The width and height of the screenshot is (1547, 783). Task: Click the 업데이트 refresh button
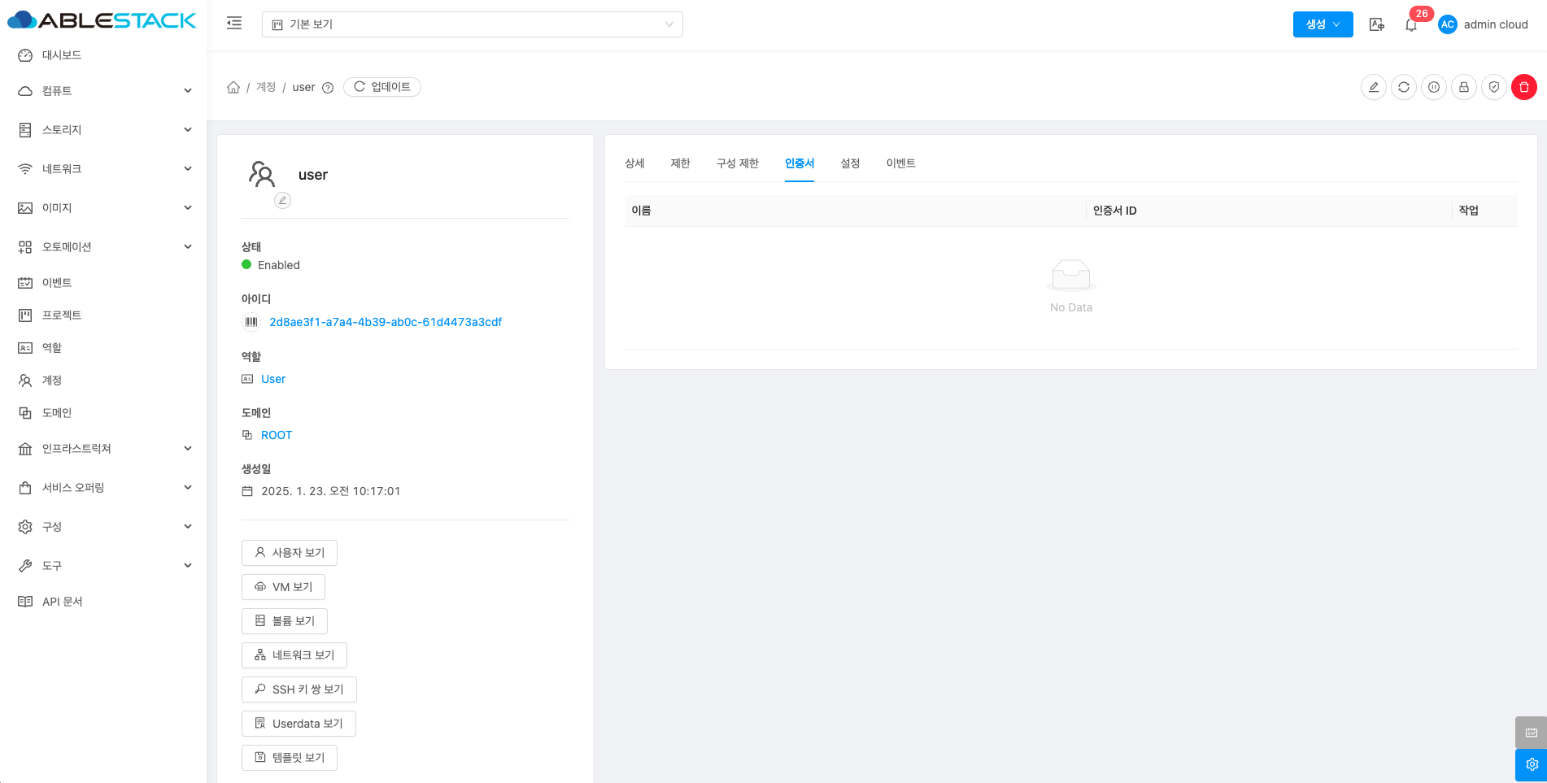point(381,87)
